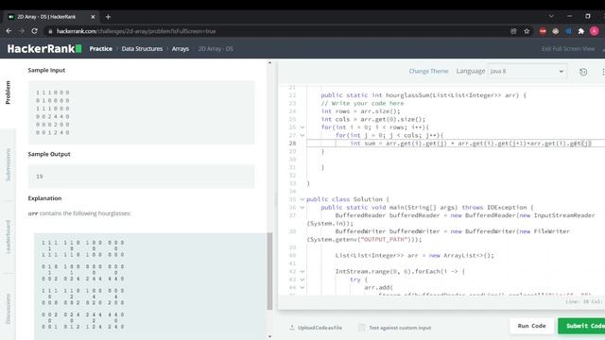Click line number 28 in gutter

coord(292,144)
